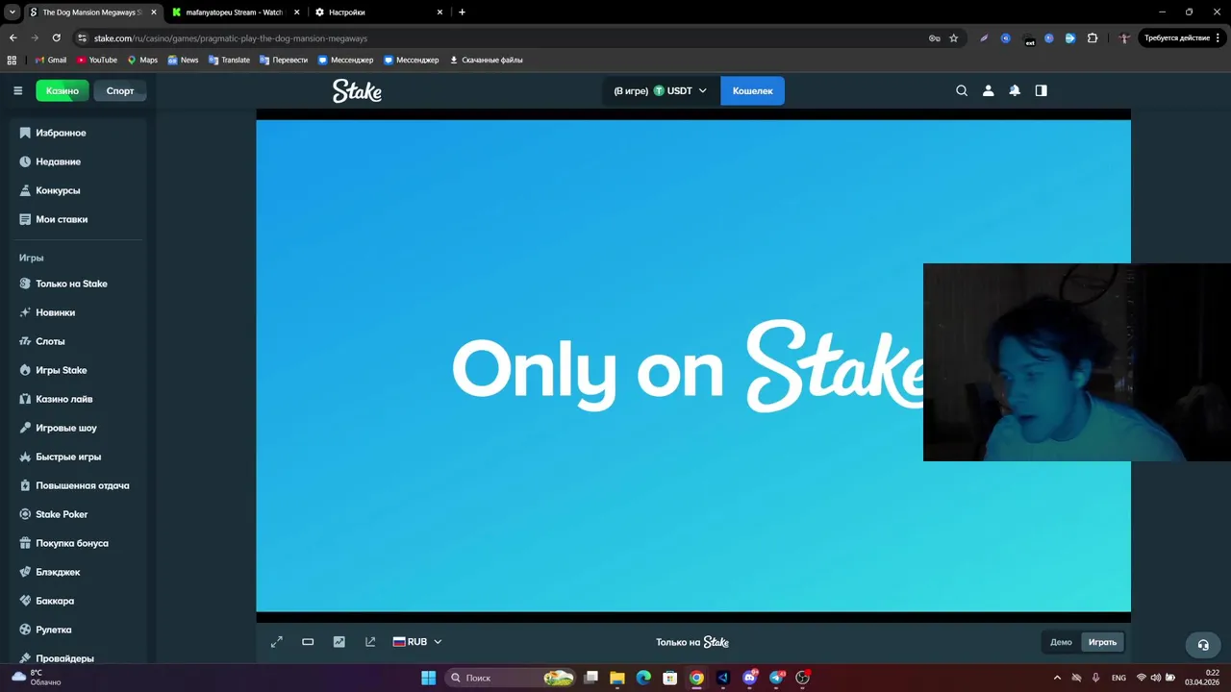
Task: Open the taskbar clock and date
Action: pyautogui.click(x=1202, y=678)
